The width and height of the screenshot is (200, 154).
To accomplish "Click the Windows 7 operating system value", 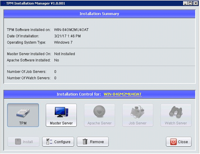I will [x=63, y=42].
